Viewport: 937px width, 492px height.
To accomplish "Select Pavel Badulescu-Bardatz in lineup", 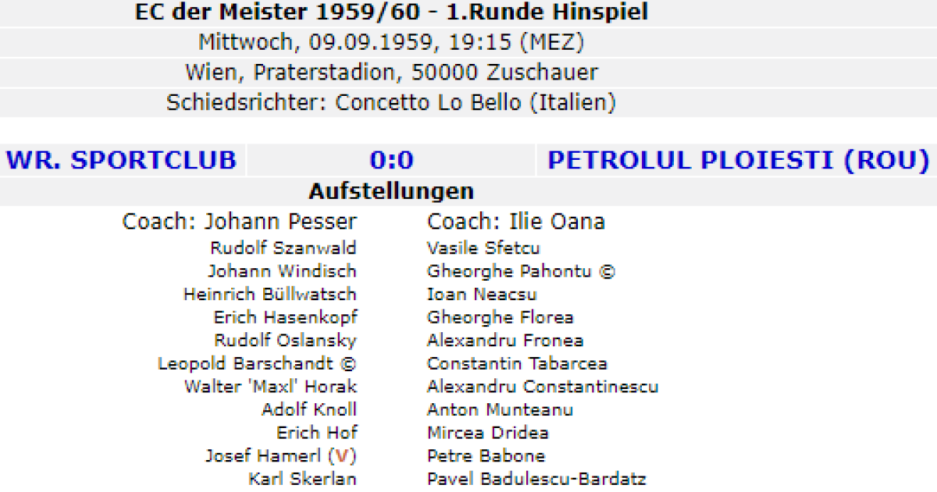I will tap(536, 479).
